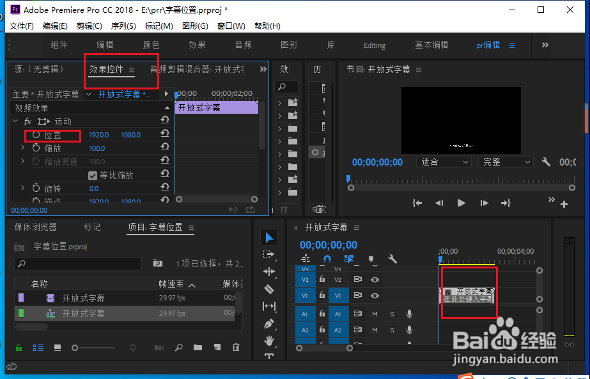Select the Selection arrow tool
This screenshot has width=590, height=379.
point(269,238)
